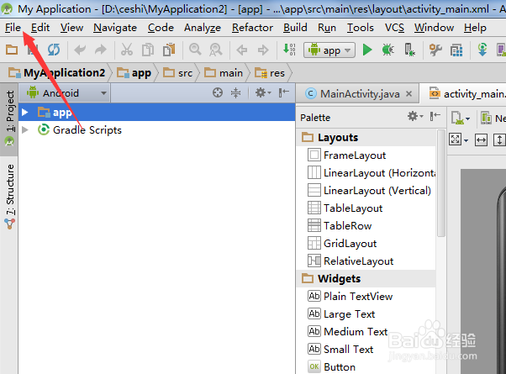
Task: Open the Analyze menu
Action: click(x=203, y=28)
